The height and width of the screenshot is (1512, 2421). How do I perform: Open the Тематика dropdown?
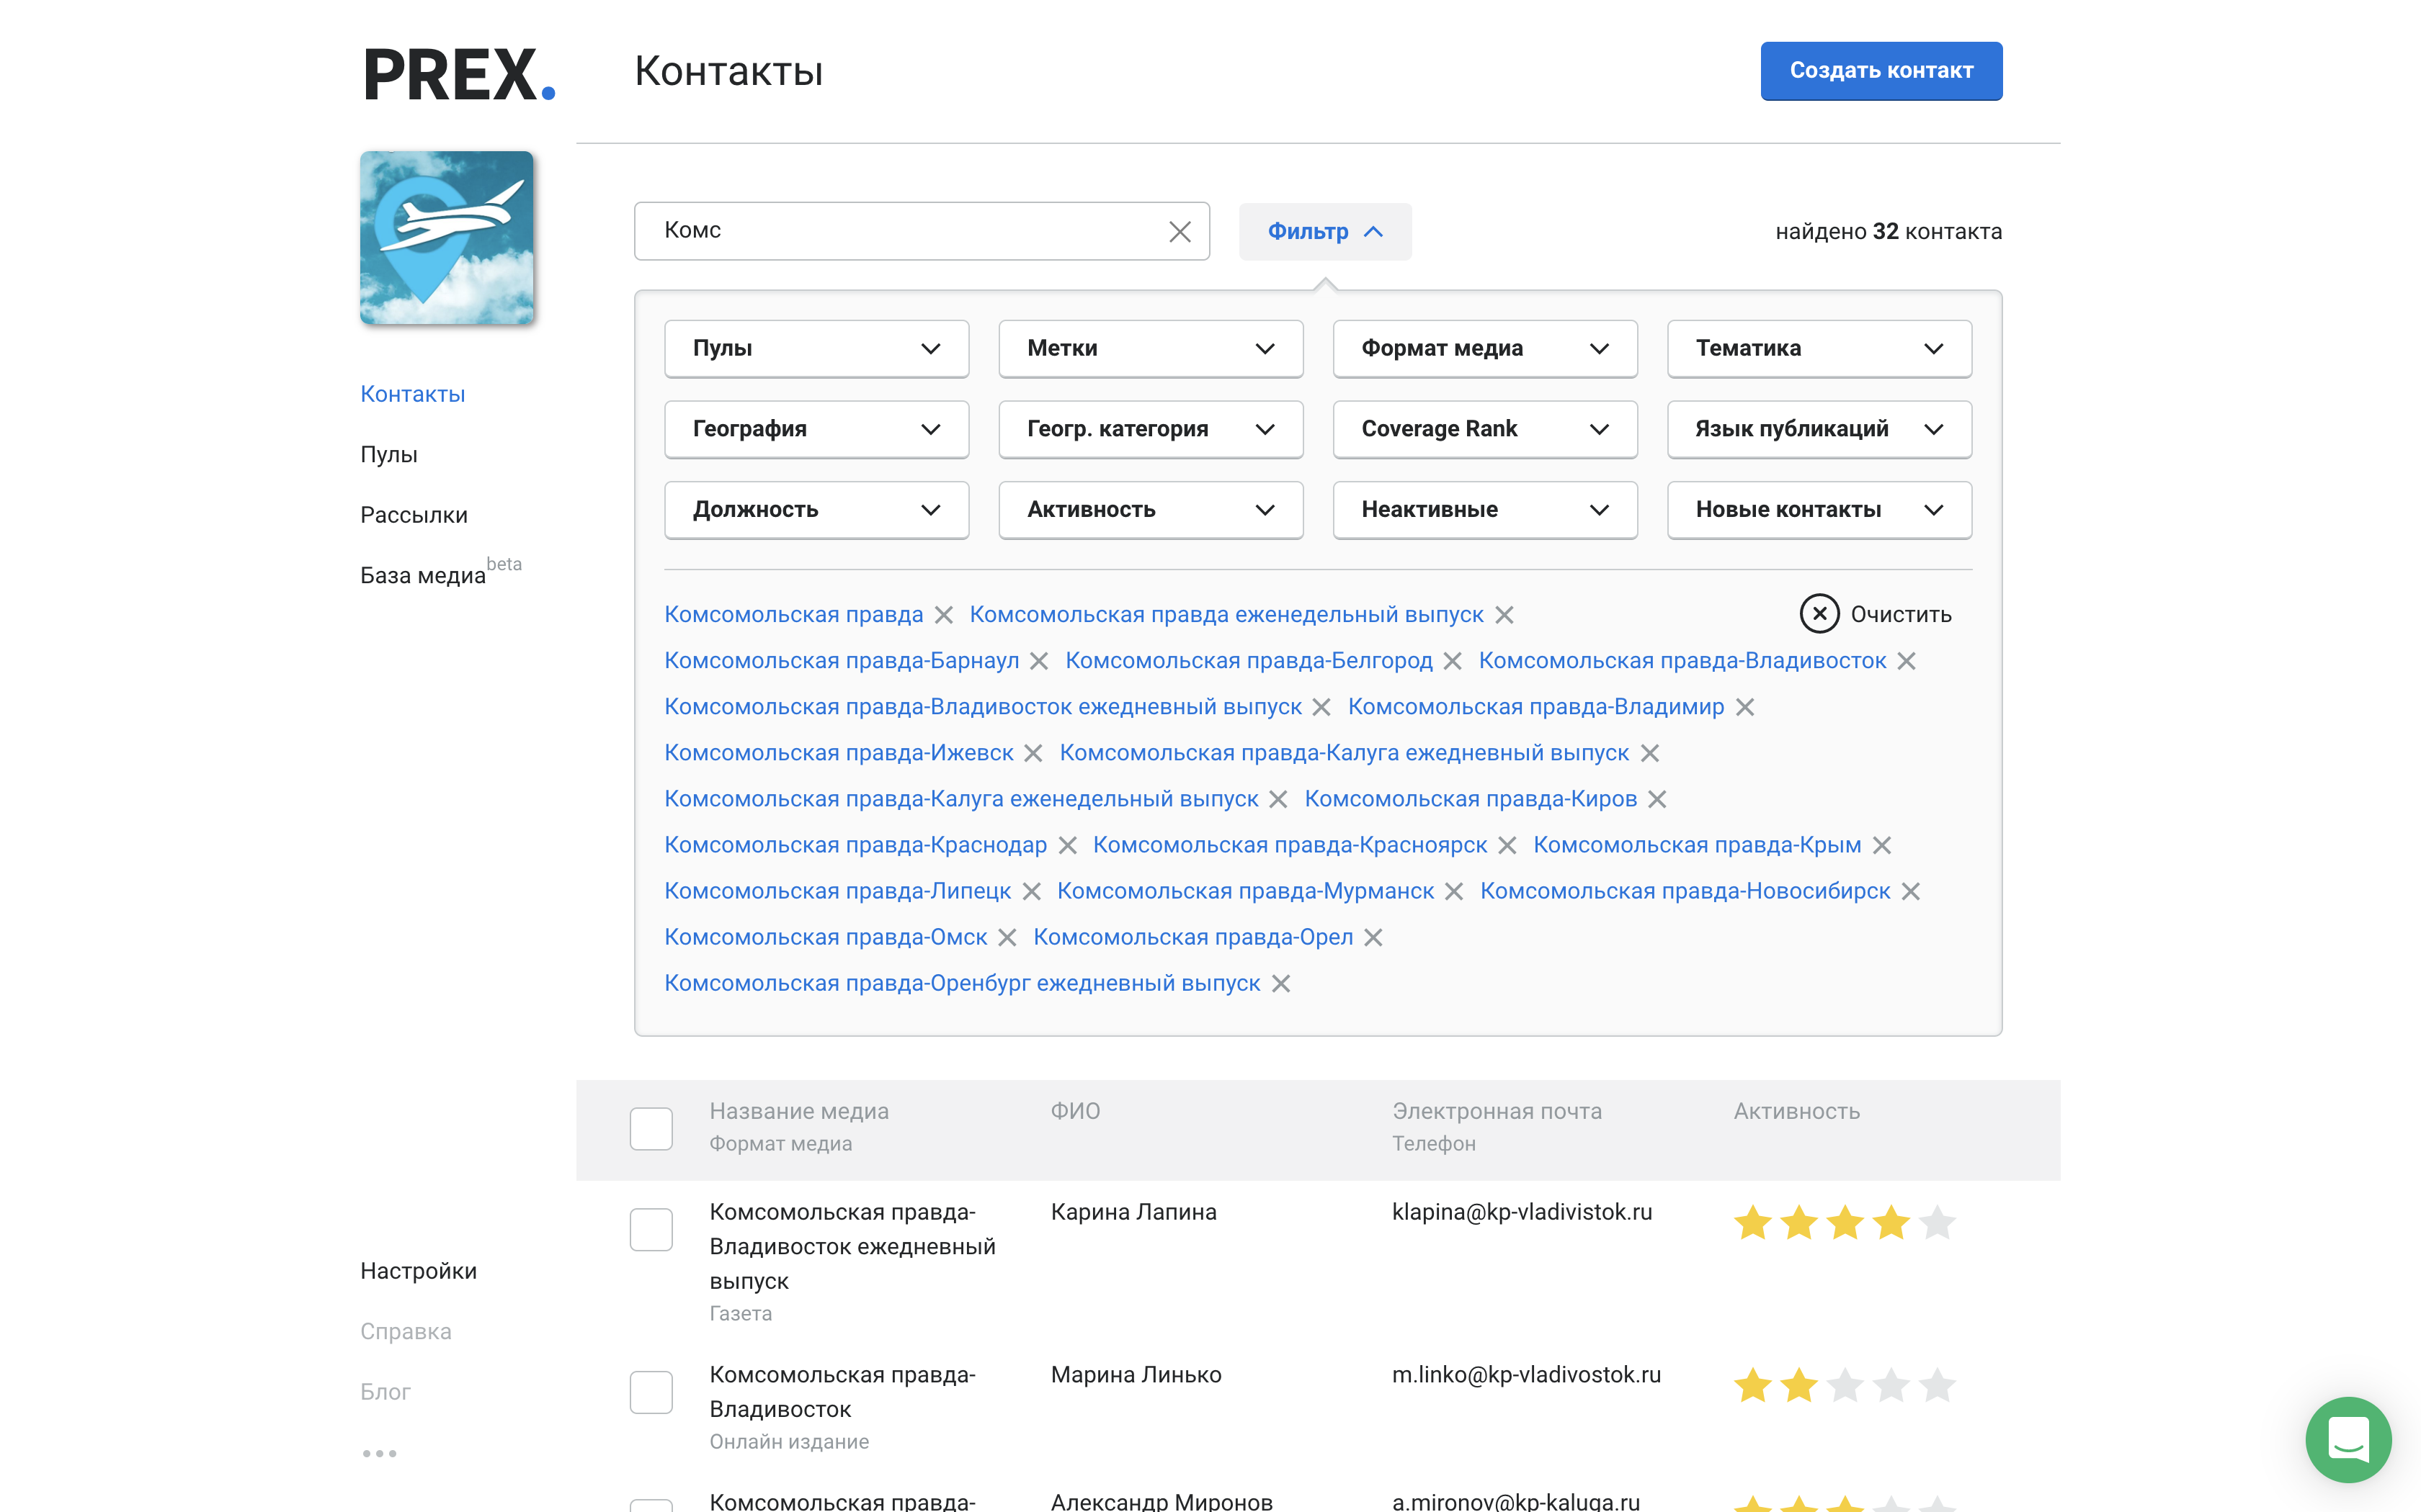(1819, 348)
